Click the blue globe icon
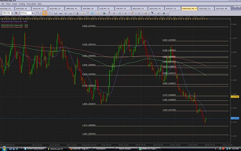The image size is (241, 151). (93, 13)
